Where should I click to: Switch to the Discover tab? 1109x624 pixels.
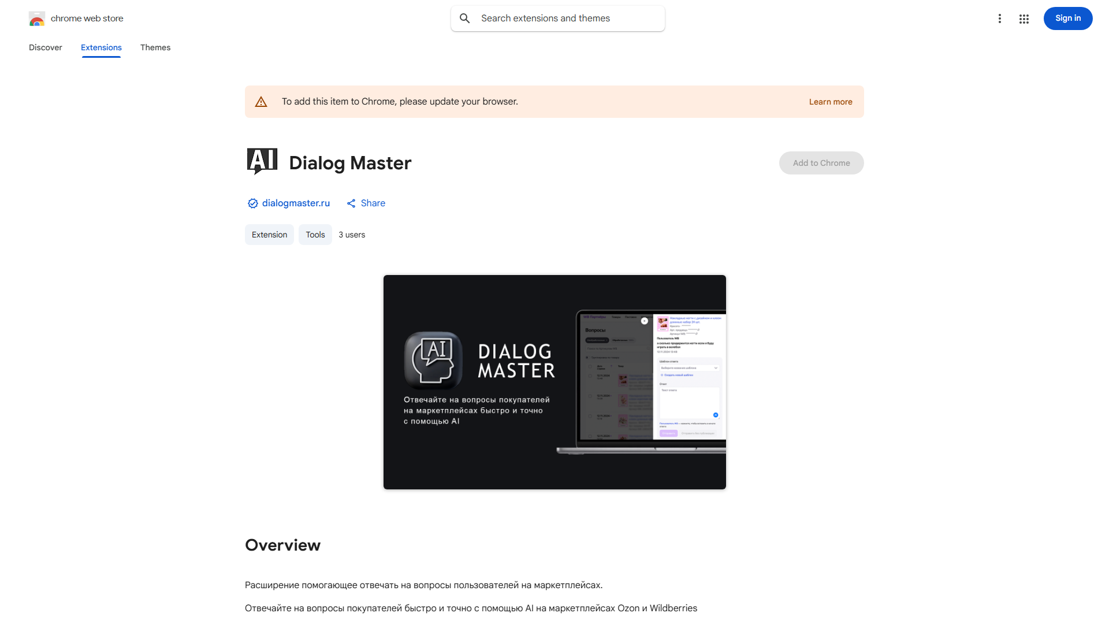[x=45, y=47]
